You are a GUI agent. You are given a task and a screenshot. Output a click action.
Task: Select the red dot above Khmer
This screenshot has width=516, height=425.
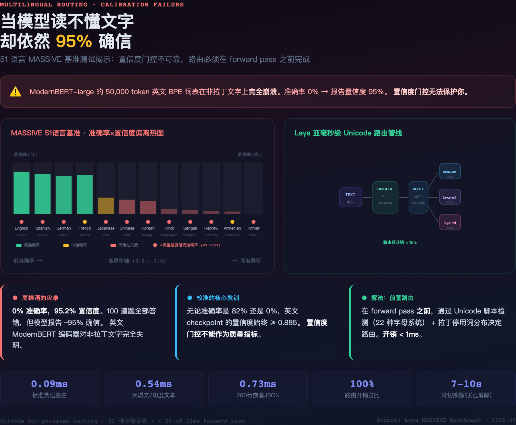click(253, 222)
